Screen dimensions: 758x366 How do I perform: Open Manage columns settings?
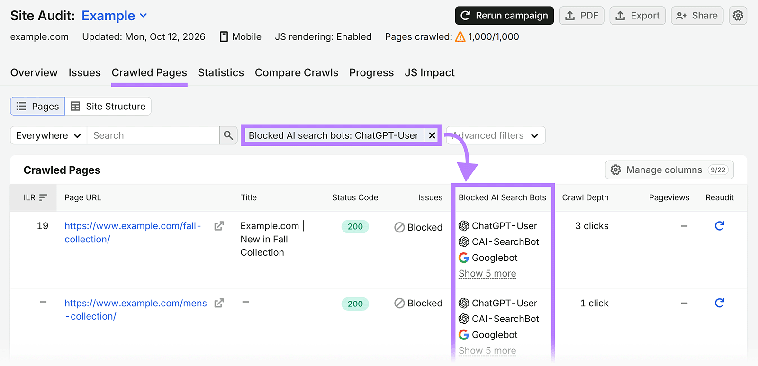669,170
